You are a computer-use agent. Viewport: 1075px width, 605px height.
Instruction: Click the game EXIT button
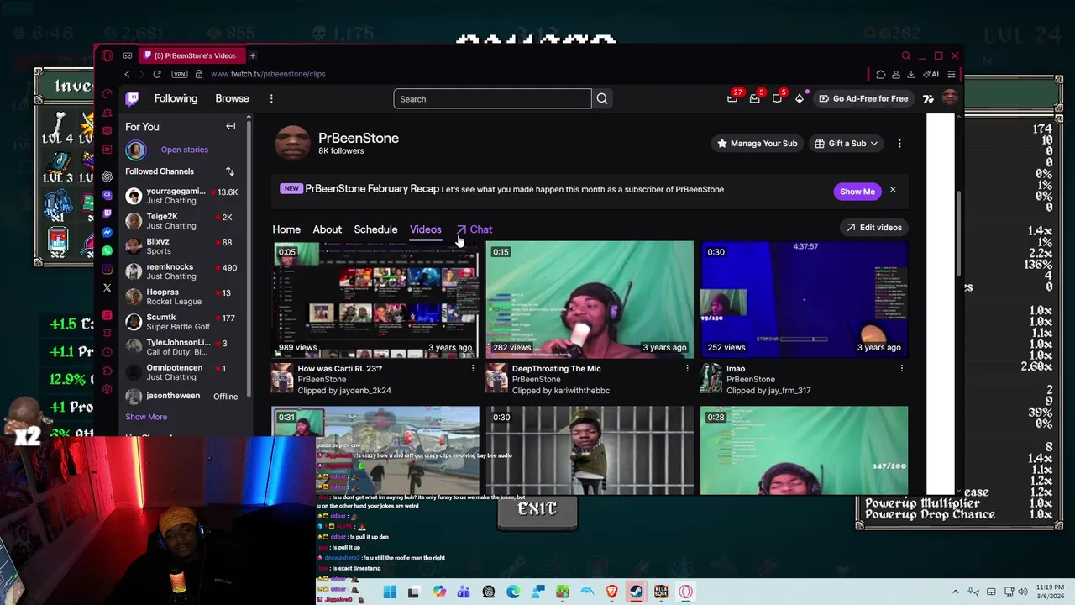coord(537,510)
